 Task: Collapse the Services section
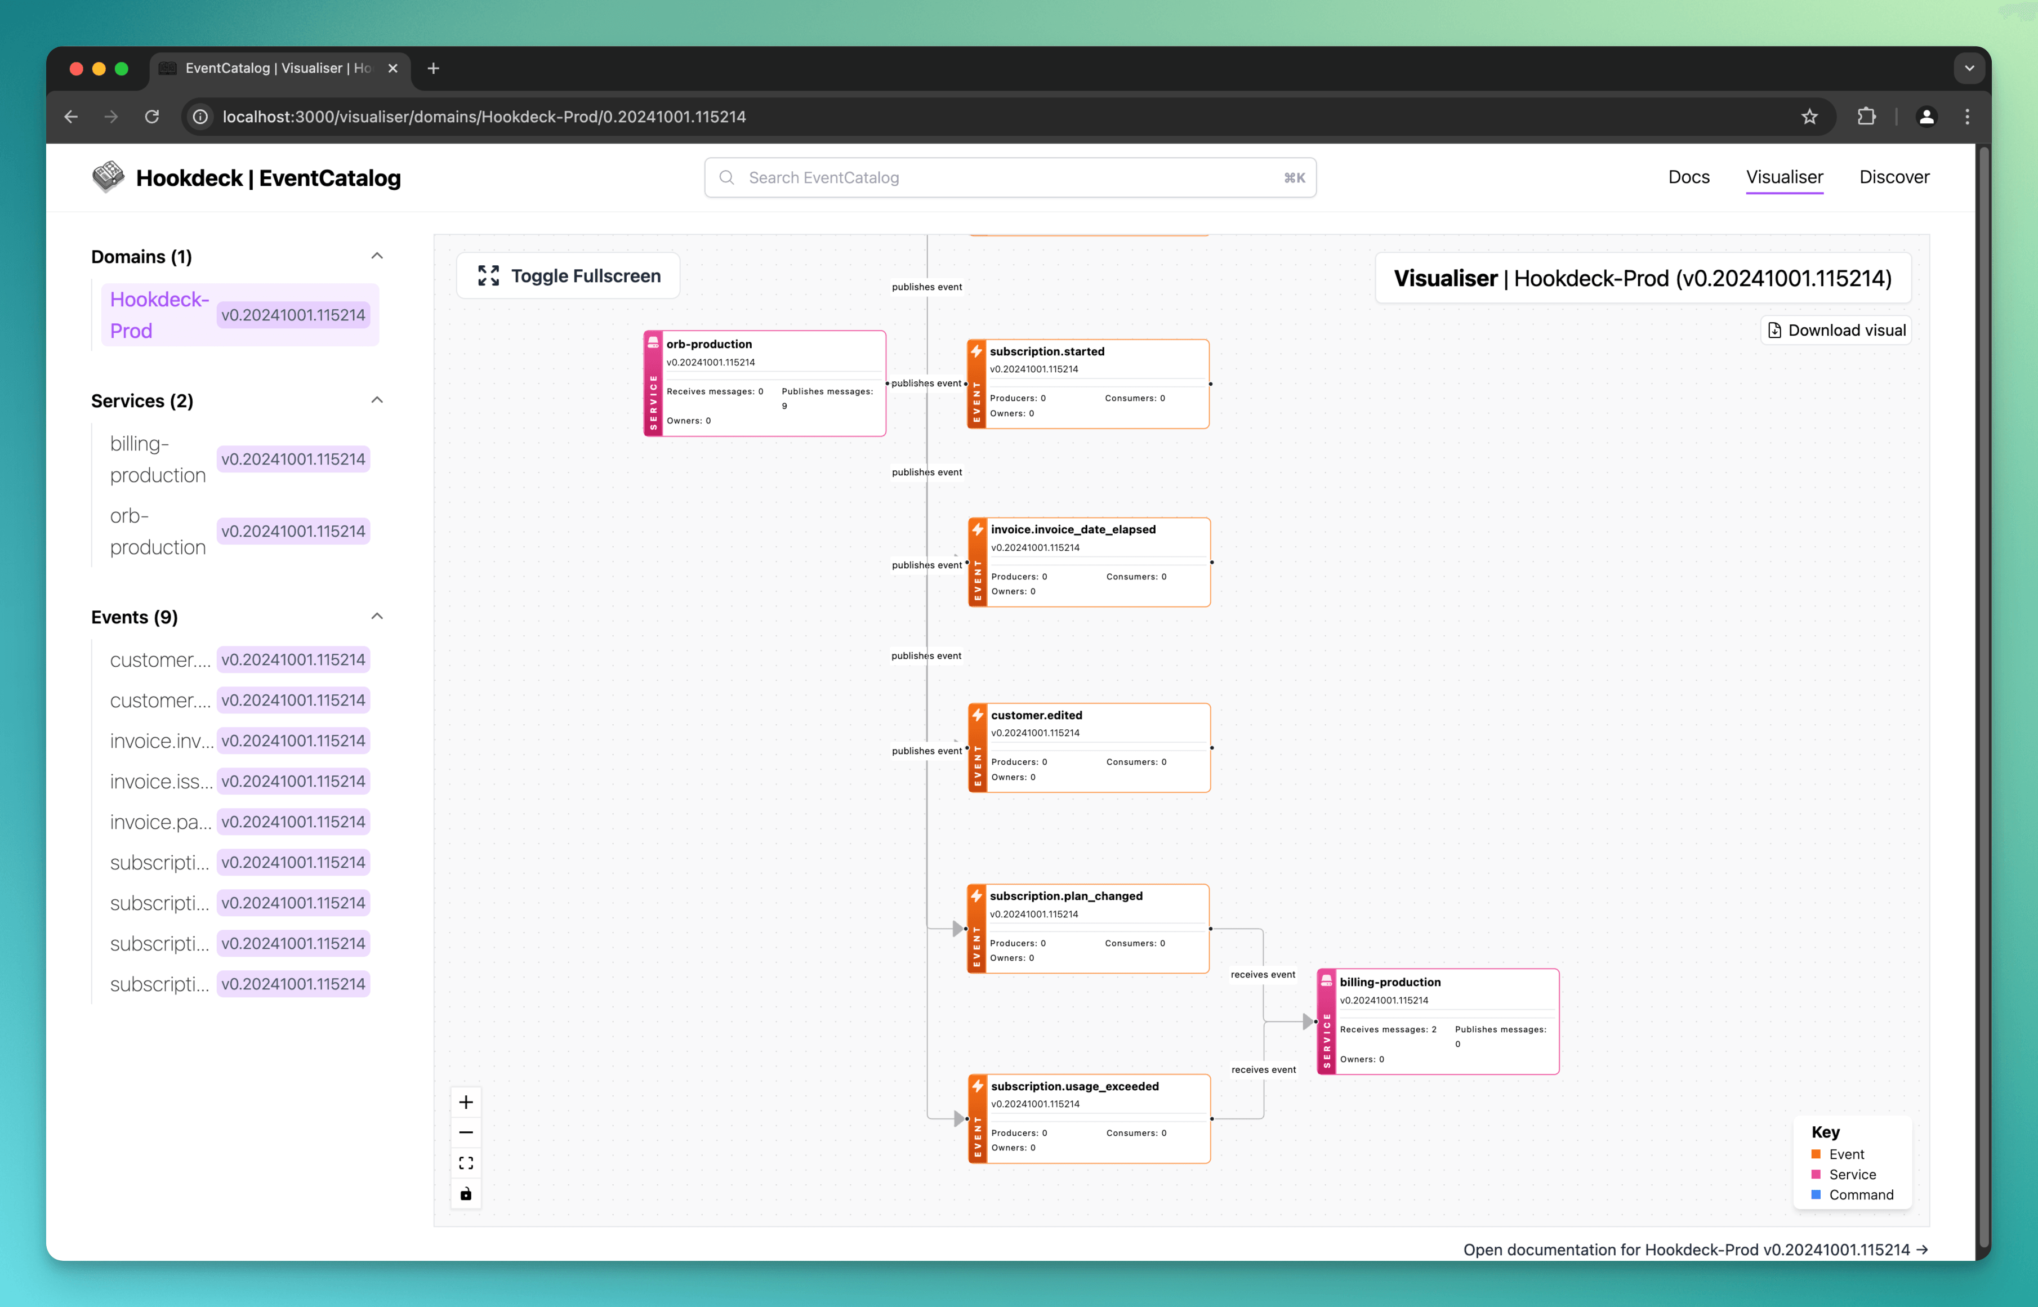tap(377, 399)
